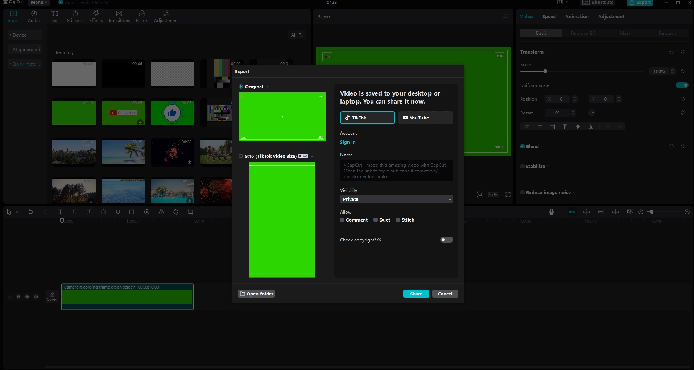Image resolution: width=694 pixels, height=370 pixels.
Task: Check the Comment permission checkbox
Action: pyautogui.click(x=342, y=220)
